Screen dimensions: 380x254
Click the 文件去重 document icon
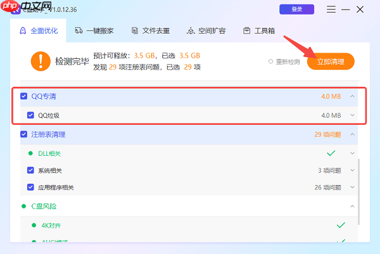[135, 30]
